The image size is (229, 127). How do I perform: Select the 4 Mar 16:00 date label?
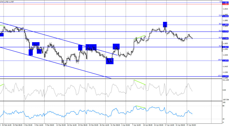pyautogui.click(x=39, y=125)
